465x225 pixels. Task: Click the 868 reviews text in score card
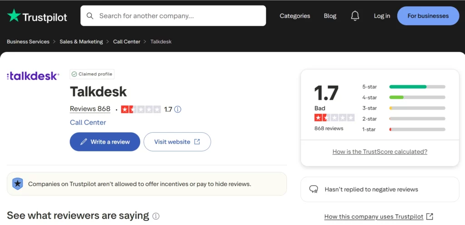tap(329, 129)
